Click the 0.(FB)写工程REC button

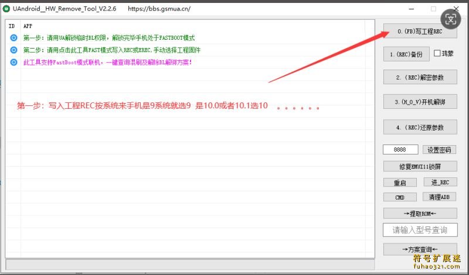pyautogui.click(x=420, y=31)
